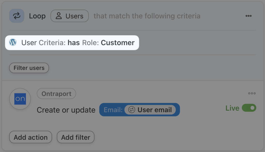Click the Loop recurrence icon
Viewport: 265px width, 152px height.
pos(17,16)
